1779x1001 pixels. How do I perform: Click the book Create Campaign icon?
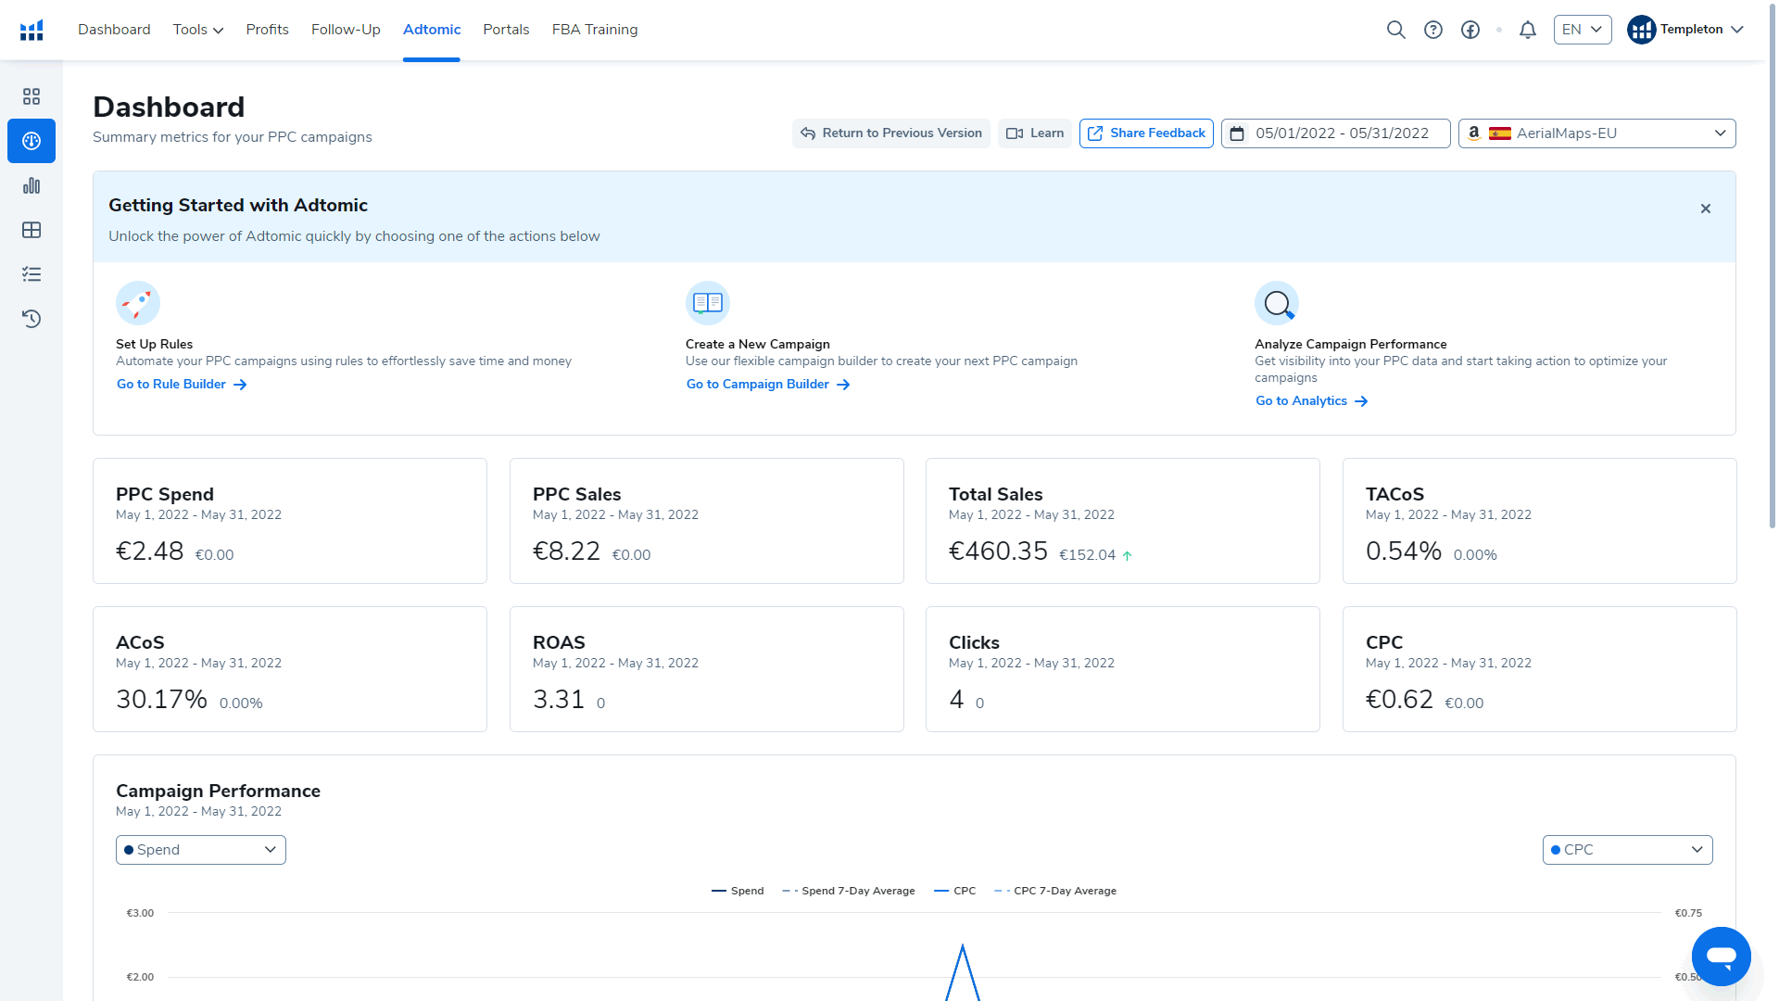coord(708,303)
